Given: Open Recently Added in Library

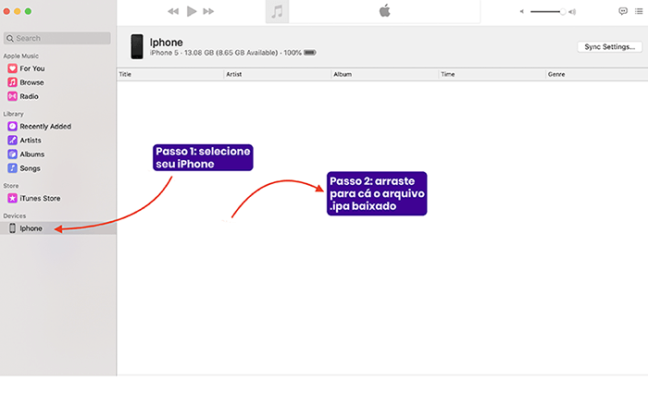Looking at the screenshot, I should (45, 127).
